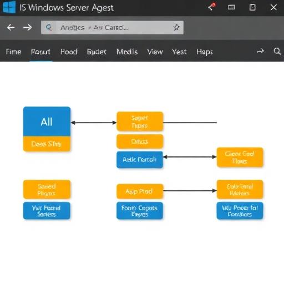Screen dimensions: 284x284
Task: Click the Windows logo icon in title bar
Action: 9,7
